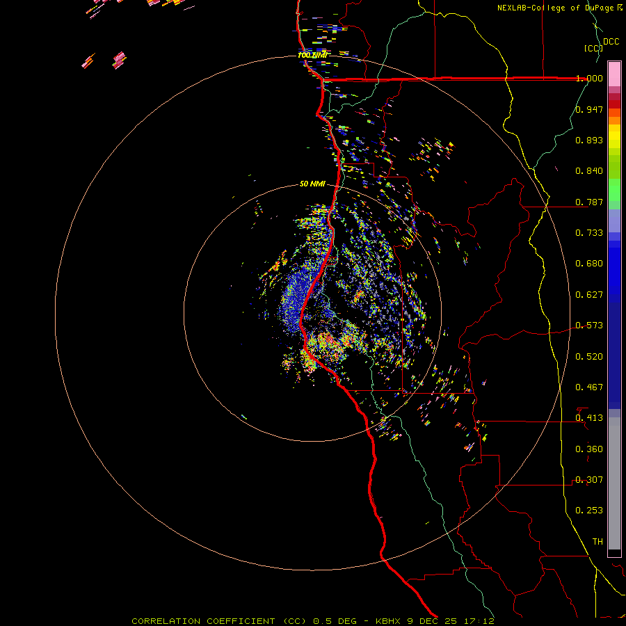Pick the pink swatch atop the color bar
Image resolution: width=626 pixels, height=626 pixels.
(614, 72)
